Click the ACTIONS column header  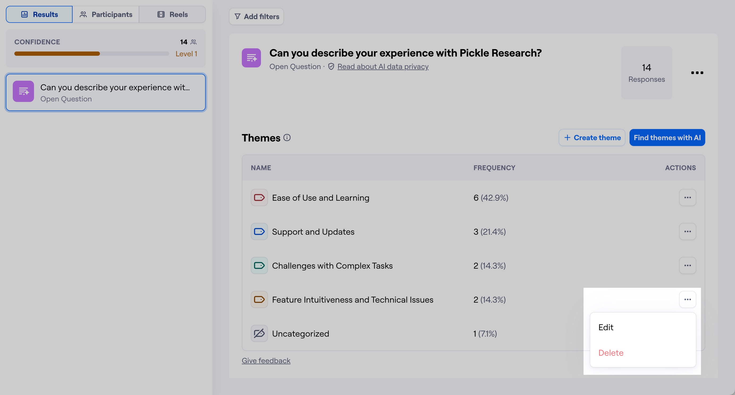click(x=681, y=168)
